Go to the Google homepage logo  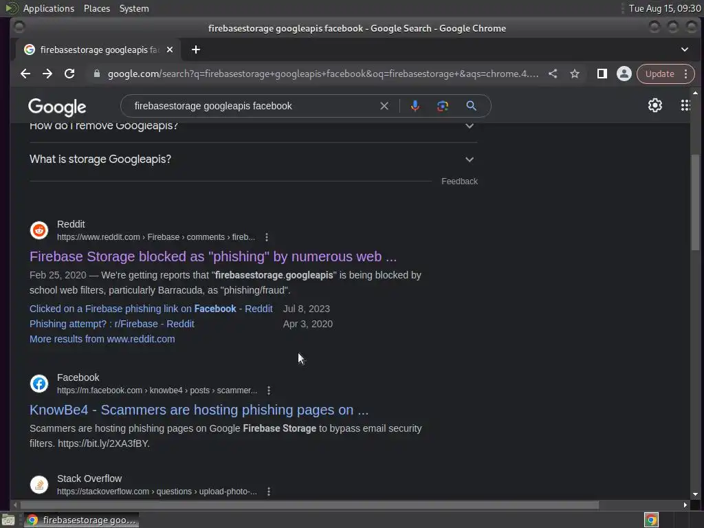[57, 107]
